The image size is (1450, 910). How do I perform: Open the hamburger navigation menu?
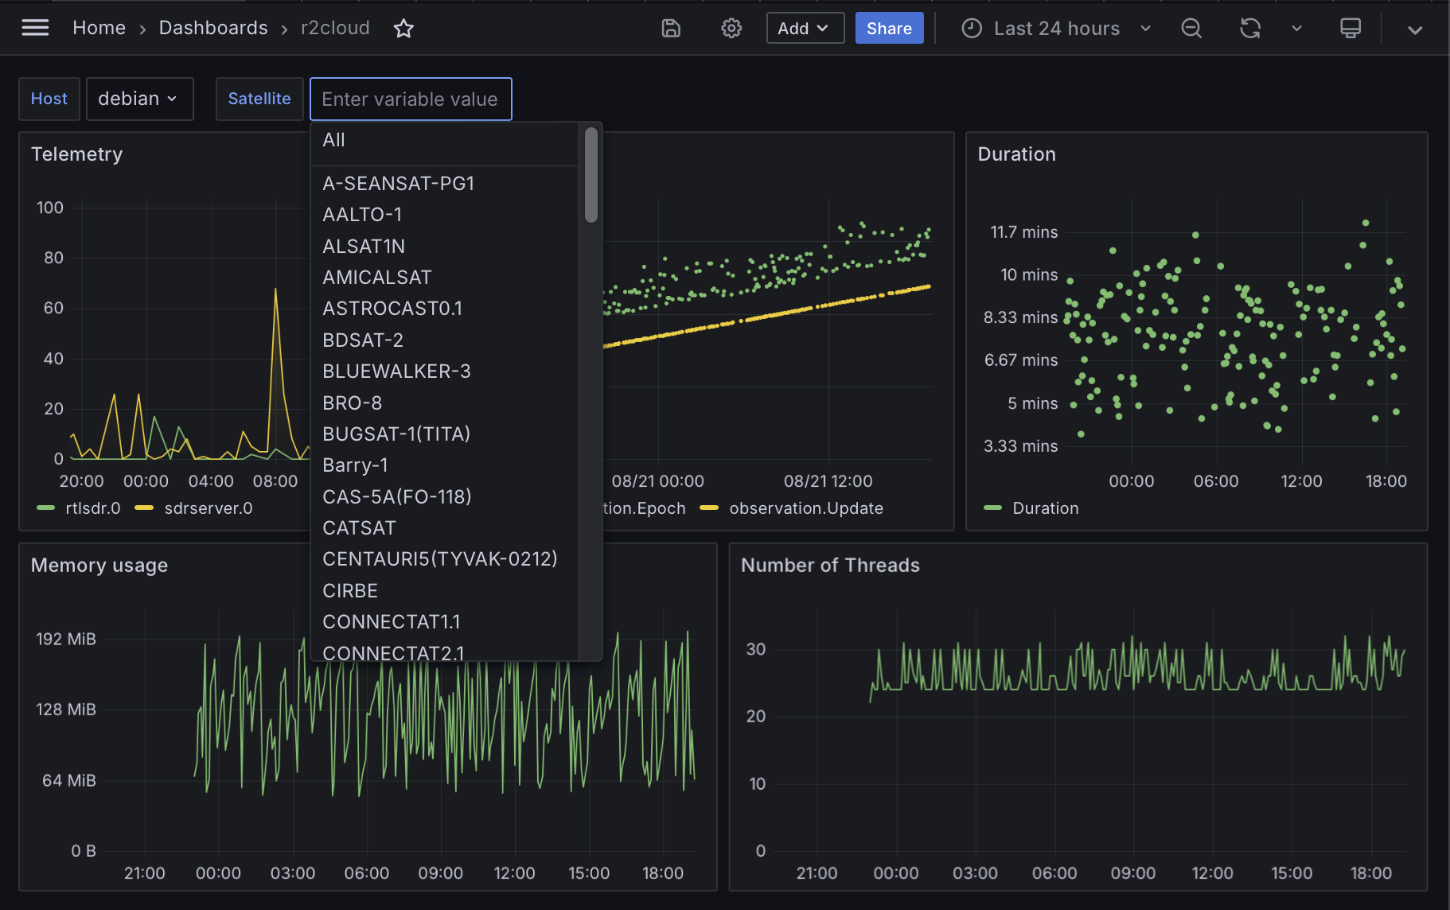coord(35,29)
